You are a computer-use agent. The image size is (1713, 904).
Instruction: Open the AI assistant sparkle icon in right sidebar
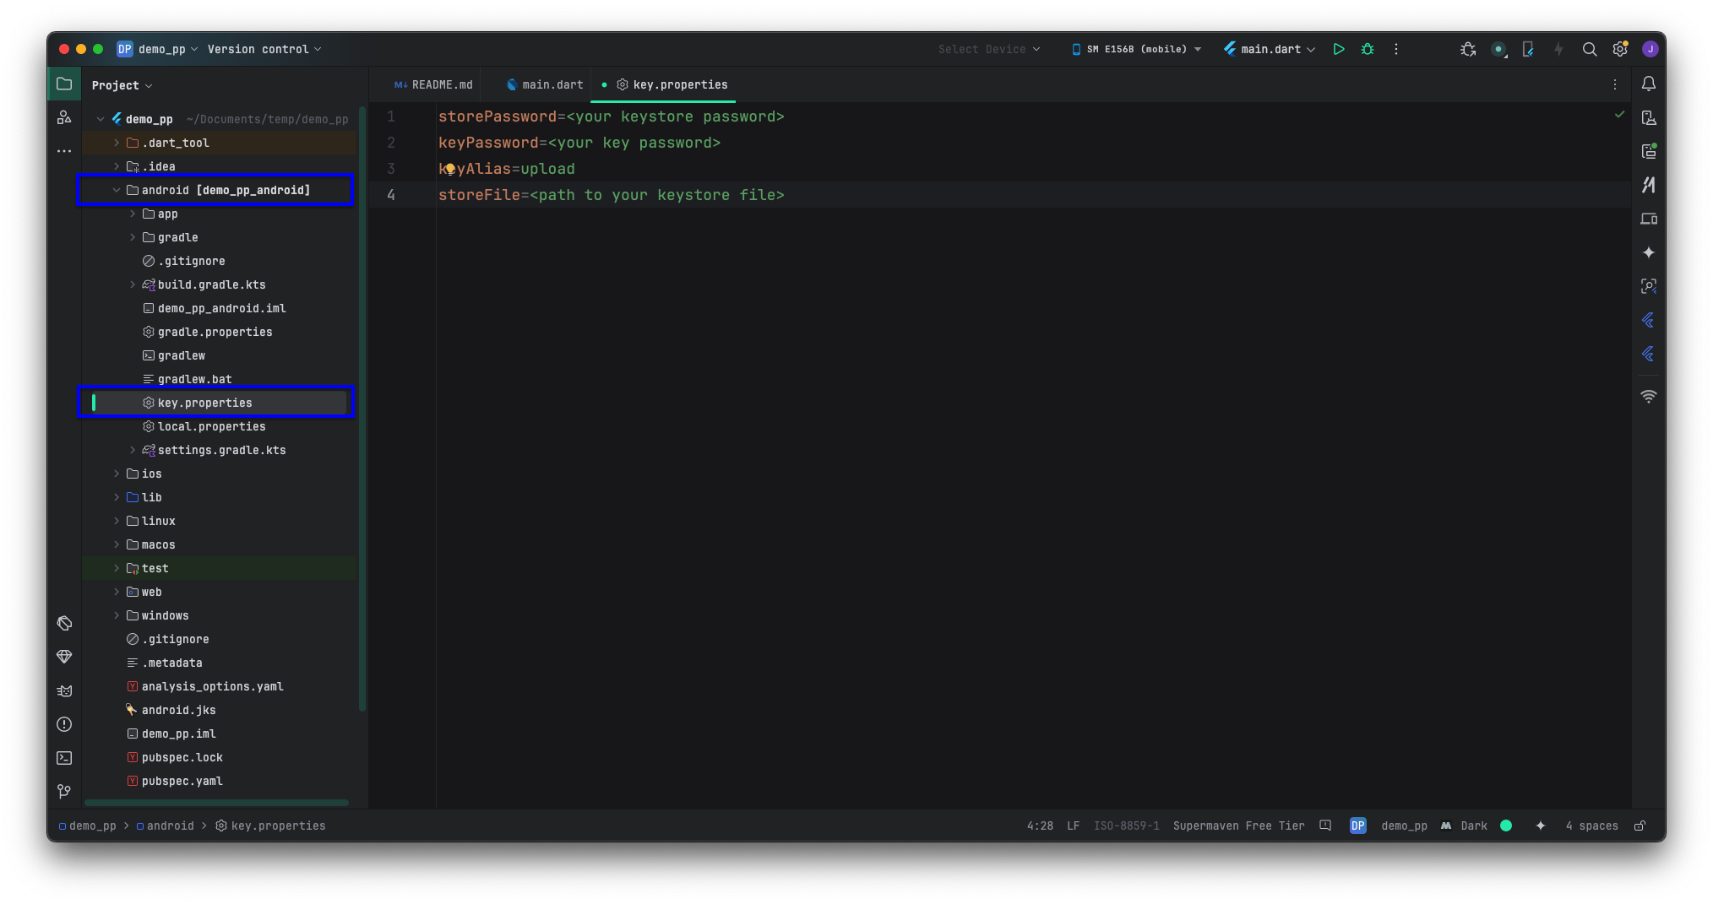(x=1649, y=252)
